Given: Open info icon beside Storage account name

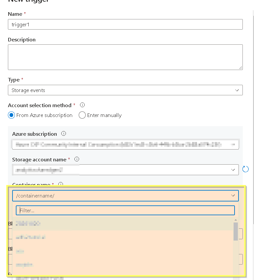Looking at the screenshot, I should pos(77,159).
